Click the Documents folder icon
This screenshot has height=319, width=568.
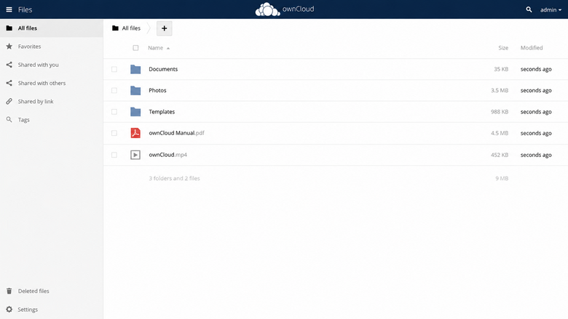click(x=135, y=69)
